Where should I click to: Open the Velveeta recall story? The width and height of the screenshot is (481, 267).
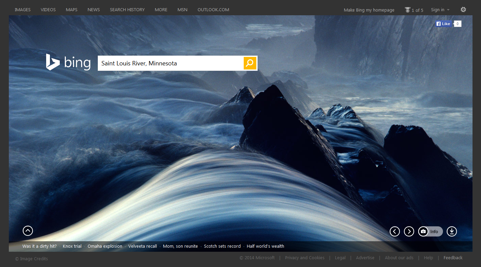[x=143, y=246]
